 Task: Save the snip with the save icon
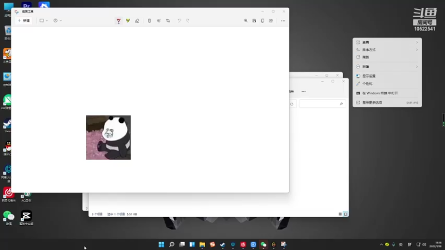point(254,21)
